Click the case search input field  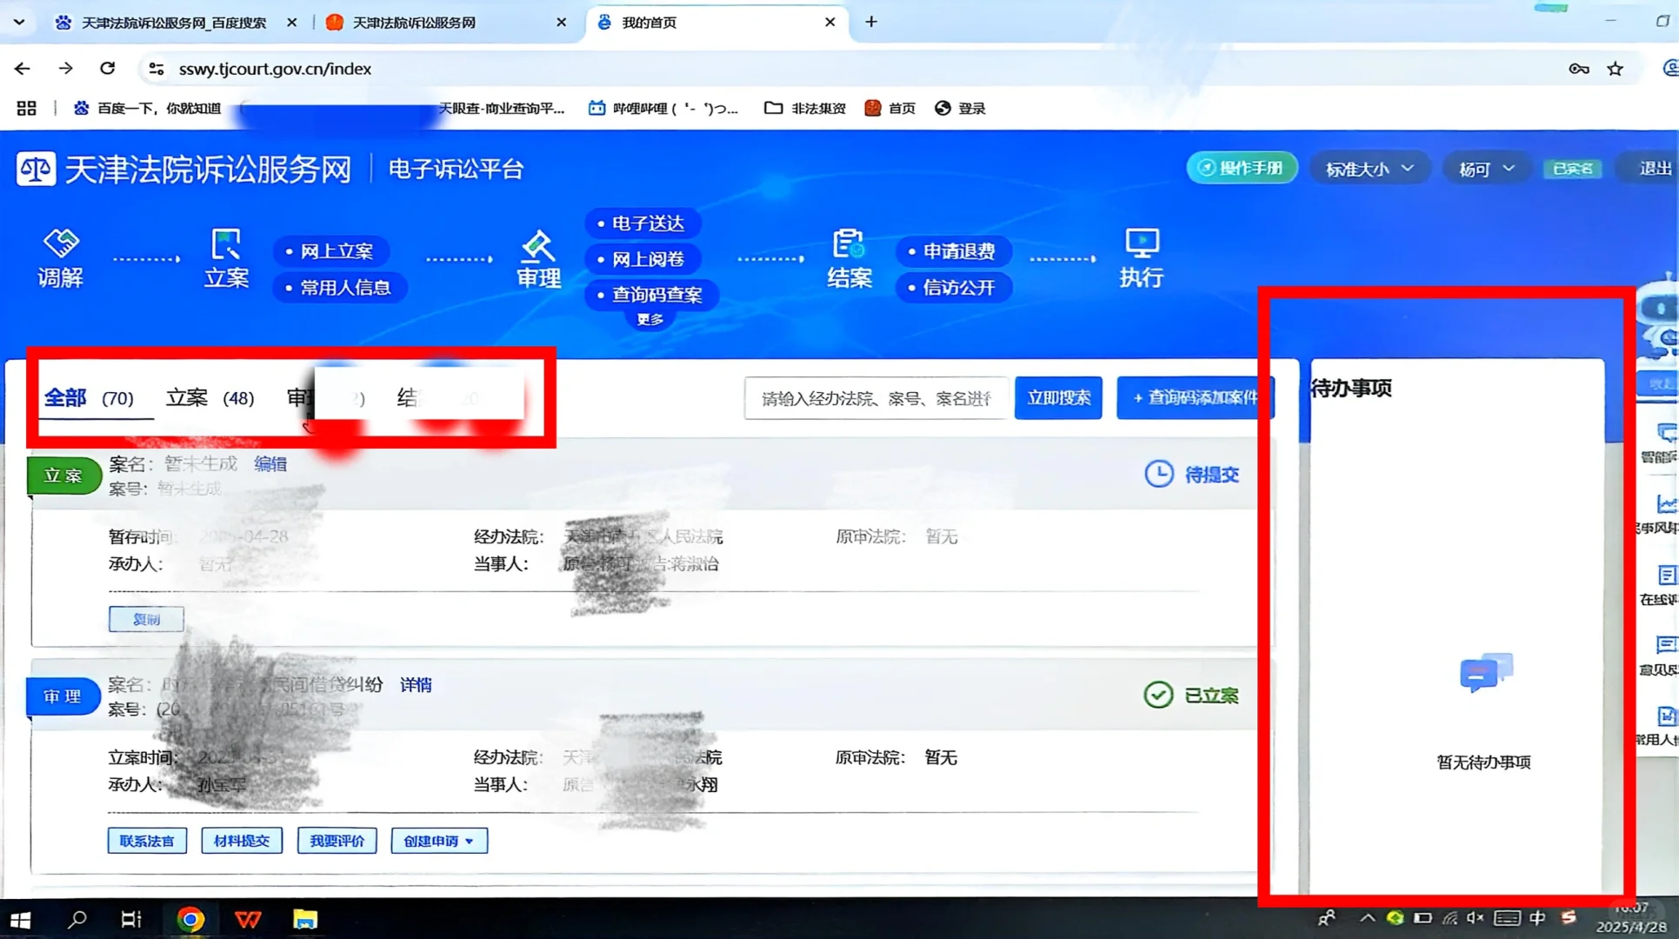coord(876,398)
